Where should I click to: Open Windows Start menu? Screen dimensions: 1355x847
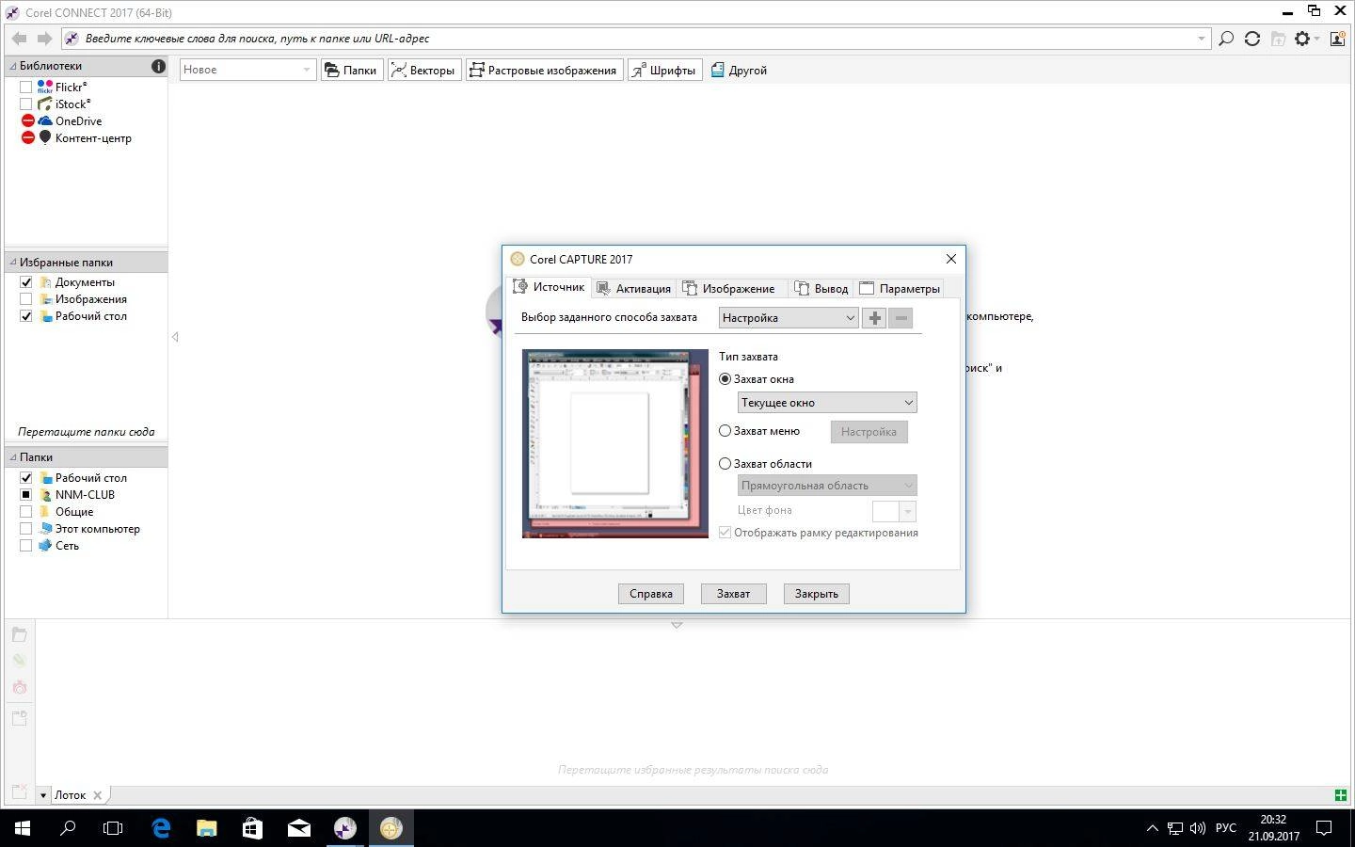click(23, 828)
